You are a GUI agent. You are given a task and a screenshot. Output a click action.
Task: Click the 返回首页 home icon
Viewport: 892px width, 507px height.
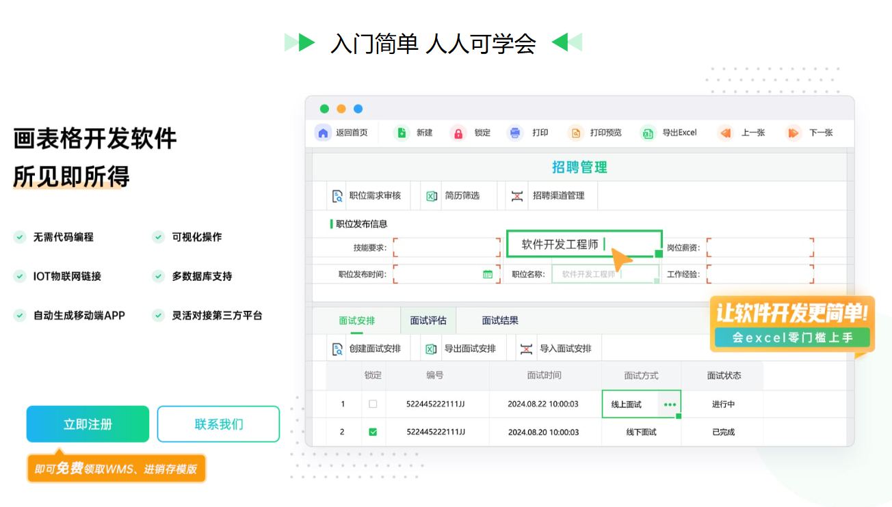pyautogui.click(x=322, y=133)
